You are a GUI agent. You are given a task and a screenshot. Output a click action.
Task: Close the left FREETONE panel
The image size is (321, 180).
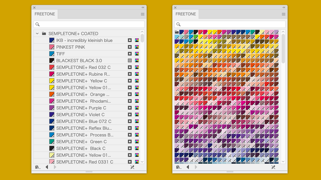34,7
